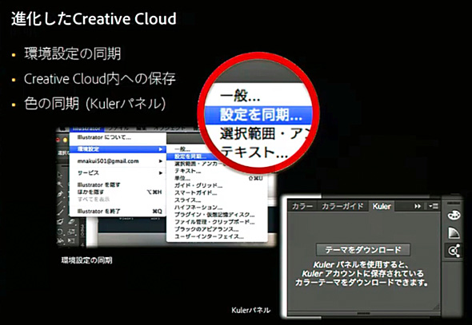Open ユーザーインターフェイス... preferences

(x=209, y=236)
